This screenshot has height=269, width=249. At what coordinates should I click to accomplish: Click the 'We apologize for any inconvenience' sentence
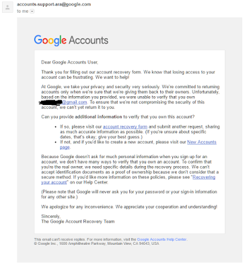pos(77,206)
